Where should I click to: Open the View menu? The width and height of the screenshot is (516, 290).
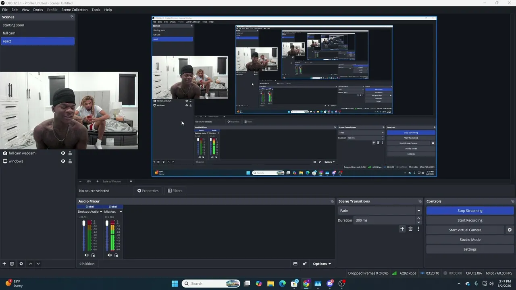[25, 10]
